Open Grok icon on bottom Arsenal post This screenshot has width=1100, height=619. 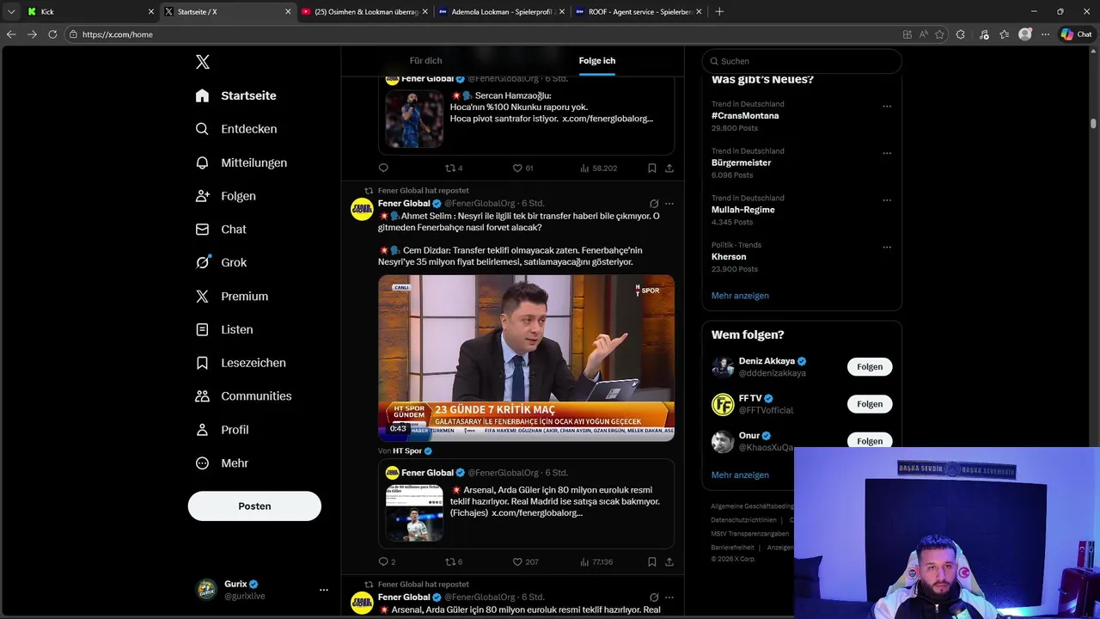(x=654, y=598)
